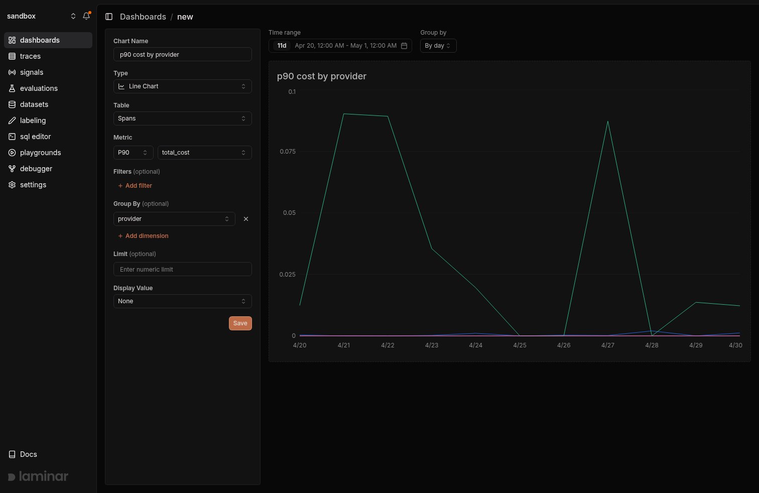This screenshot has width=759, height=493.
Task: Toggle the sidebar panel icon
Action: (109, 17)
